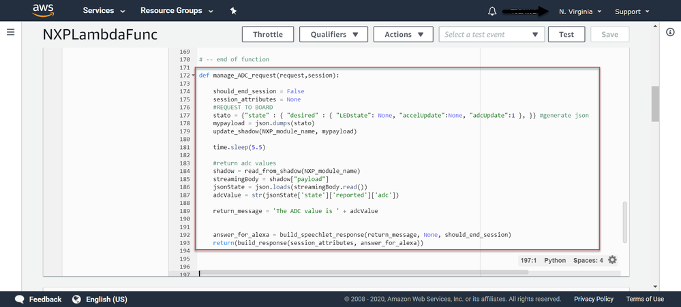
Task: Open the hamburger side navigation menu
Action: (x=11, y=32)
